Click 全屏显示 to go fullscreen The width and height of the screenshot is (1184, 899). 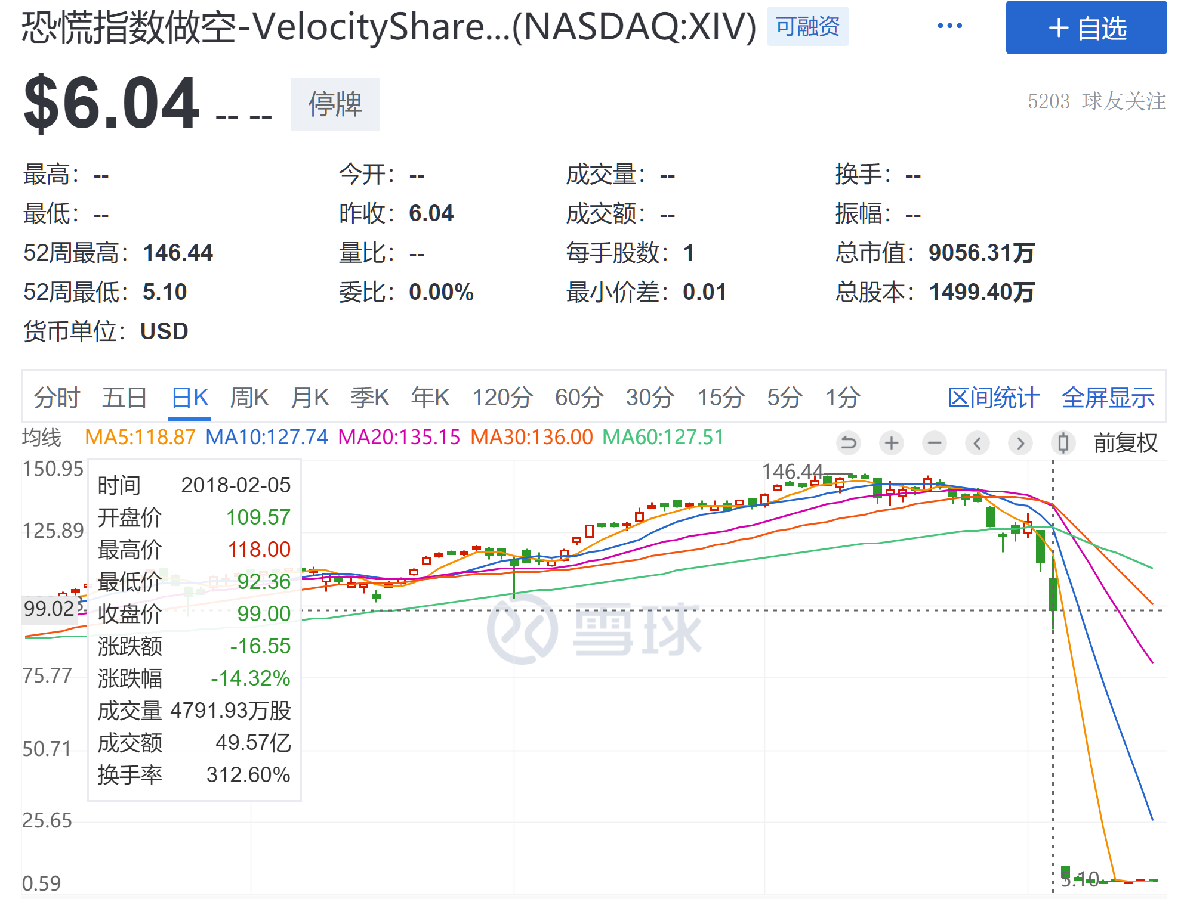pyautogui.click(x=1108, y=397)
